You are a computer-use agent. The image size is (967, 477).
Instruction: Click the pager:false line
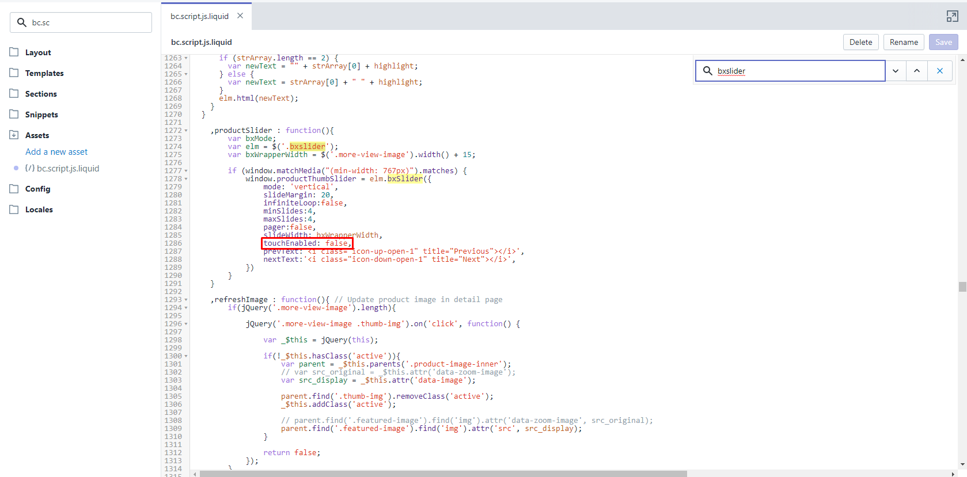tap(290, 227)
